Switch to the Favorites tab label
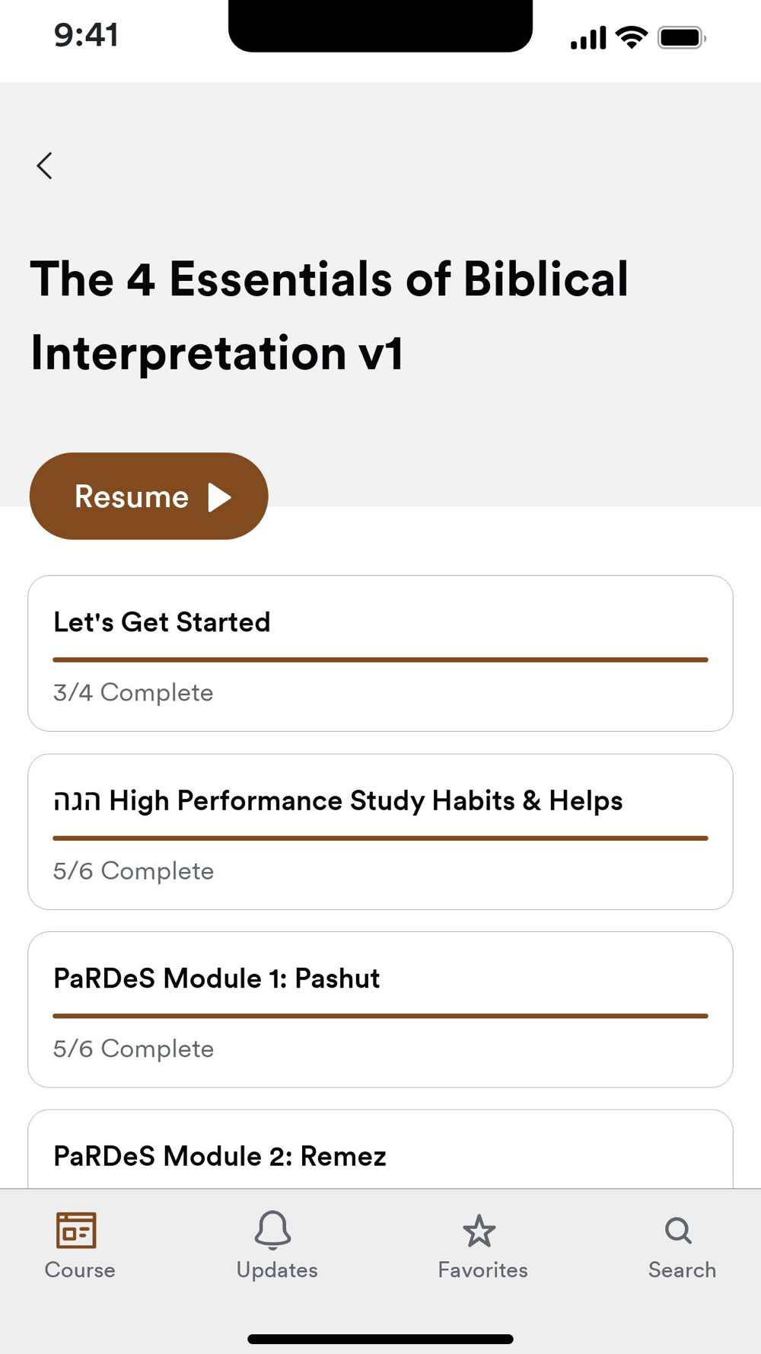The height and width of the screenshot is (1354, 761). pyautogui.click(x=482, y=1270)
